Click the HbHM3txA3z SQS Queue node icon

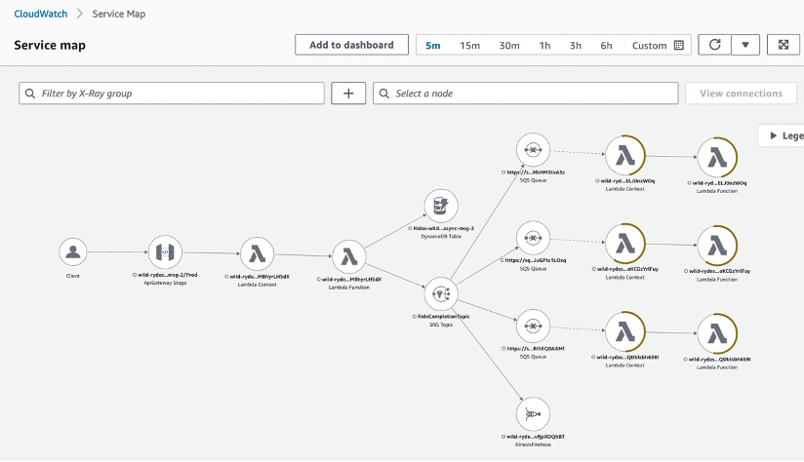(x=534, y=150)
